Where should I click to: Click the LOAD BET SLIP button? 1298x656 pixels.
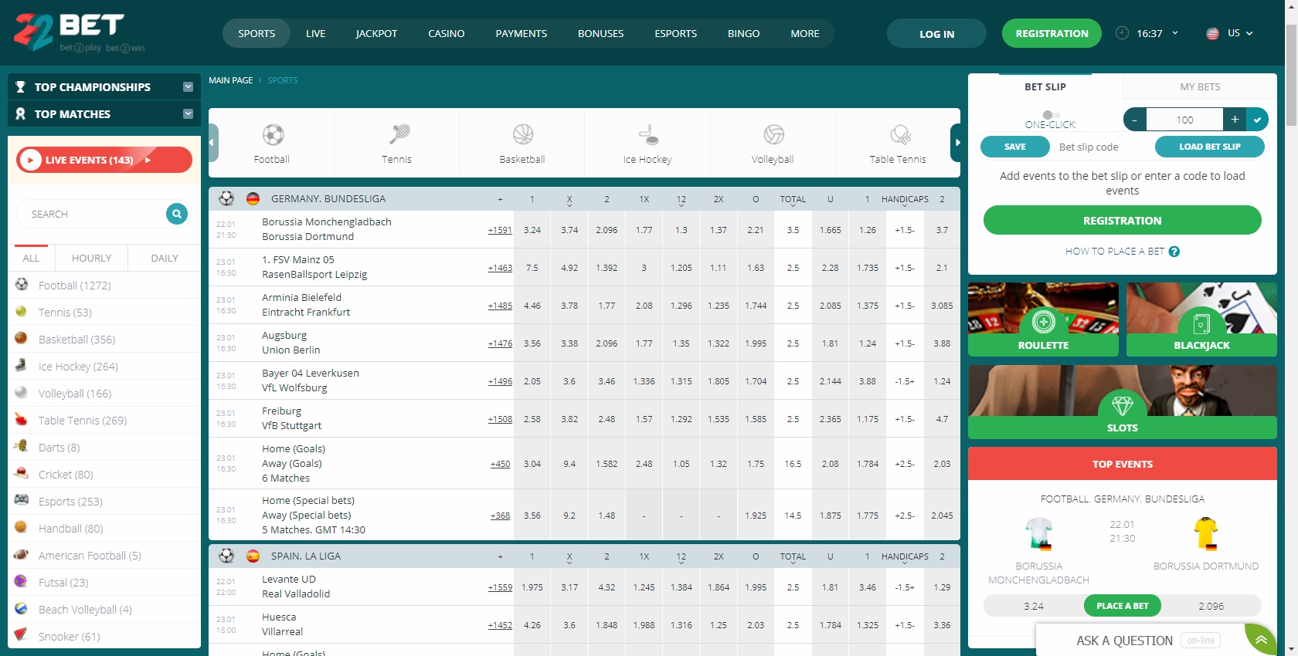(1210, 147)
